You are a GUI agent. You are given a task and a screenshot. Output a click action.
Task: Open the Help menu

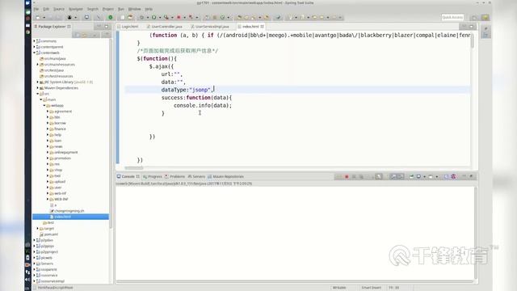tap(149, 9)
